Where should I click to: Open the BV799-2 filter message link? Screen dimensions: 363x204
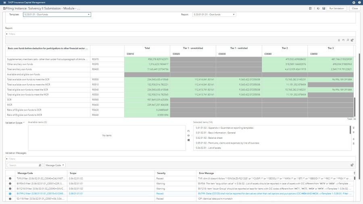point(41,194)
